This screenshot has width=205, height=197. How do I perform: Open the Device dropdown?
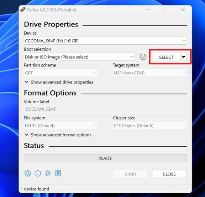coord(105,41)
